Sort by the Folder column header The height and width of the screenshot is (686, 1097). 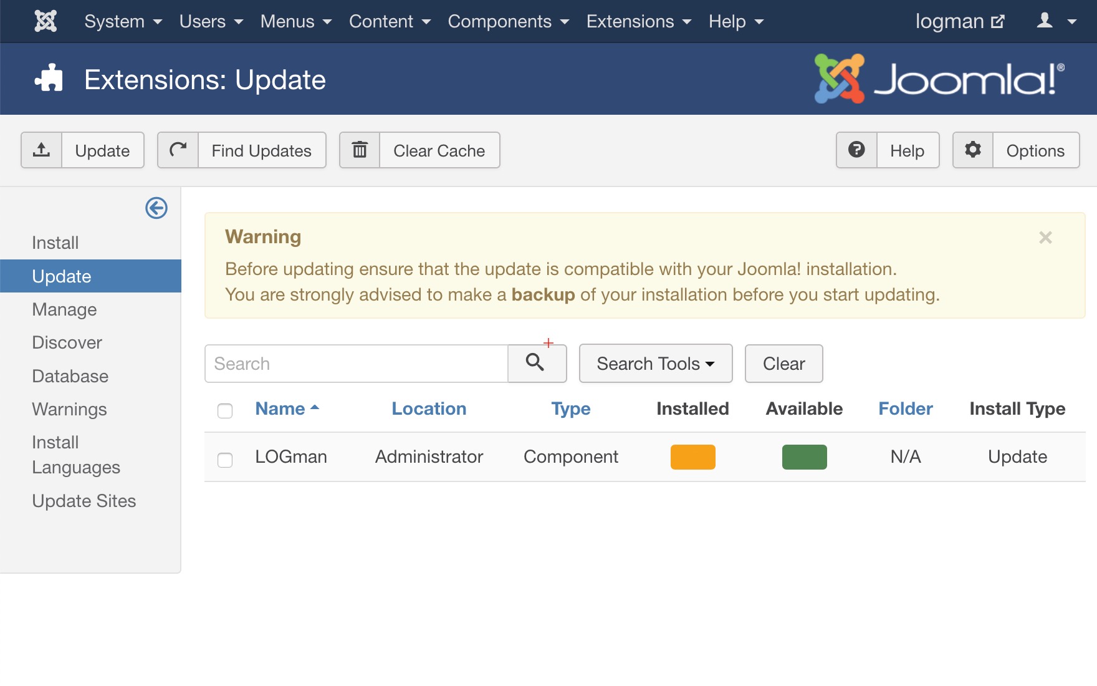(x=905, y=408)
